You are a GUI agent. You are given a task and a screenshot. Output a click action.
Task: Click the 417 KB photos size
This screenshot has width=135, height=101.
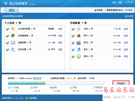pos(117,36)
